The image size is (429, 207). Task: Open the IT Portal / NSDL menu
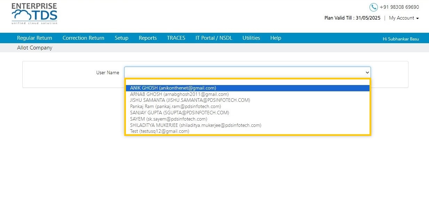[x=214, y=38]
